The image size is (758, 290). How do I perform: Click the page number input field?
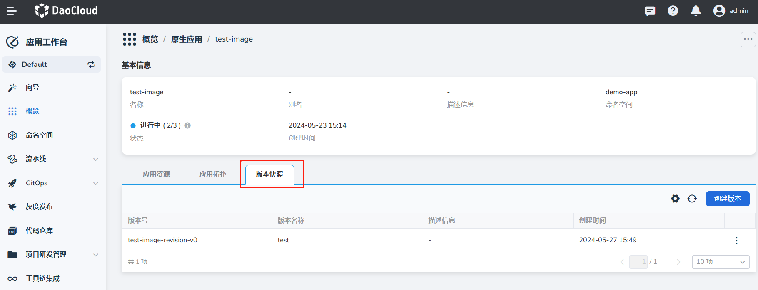(x=638, y=262)
